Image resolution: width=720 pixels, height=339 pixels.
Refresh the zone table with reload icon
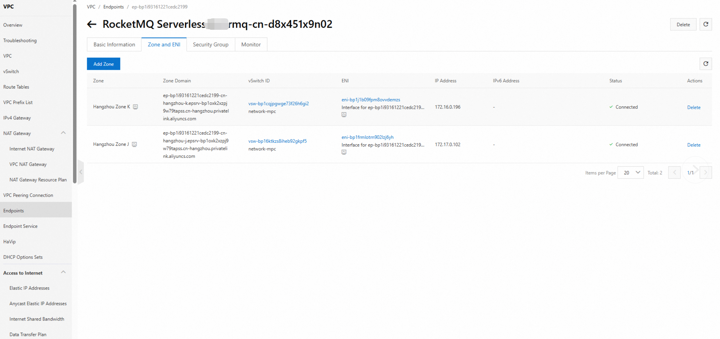click(x=705, y=64)
